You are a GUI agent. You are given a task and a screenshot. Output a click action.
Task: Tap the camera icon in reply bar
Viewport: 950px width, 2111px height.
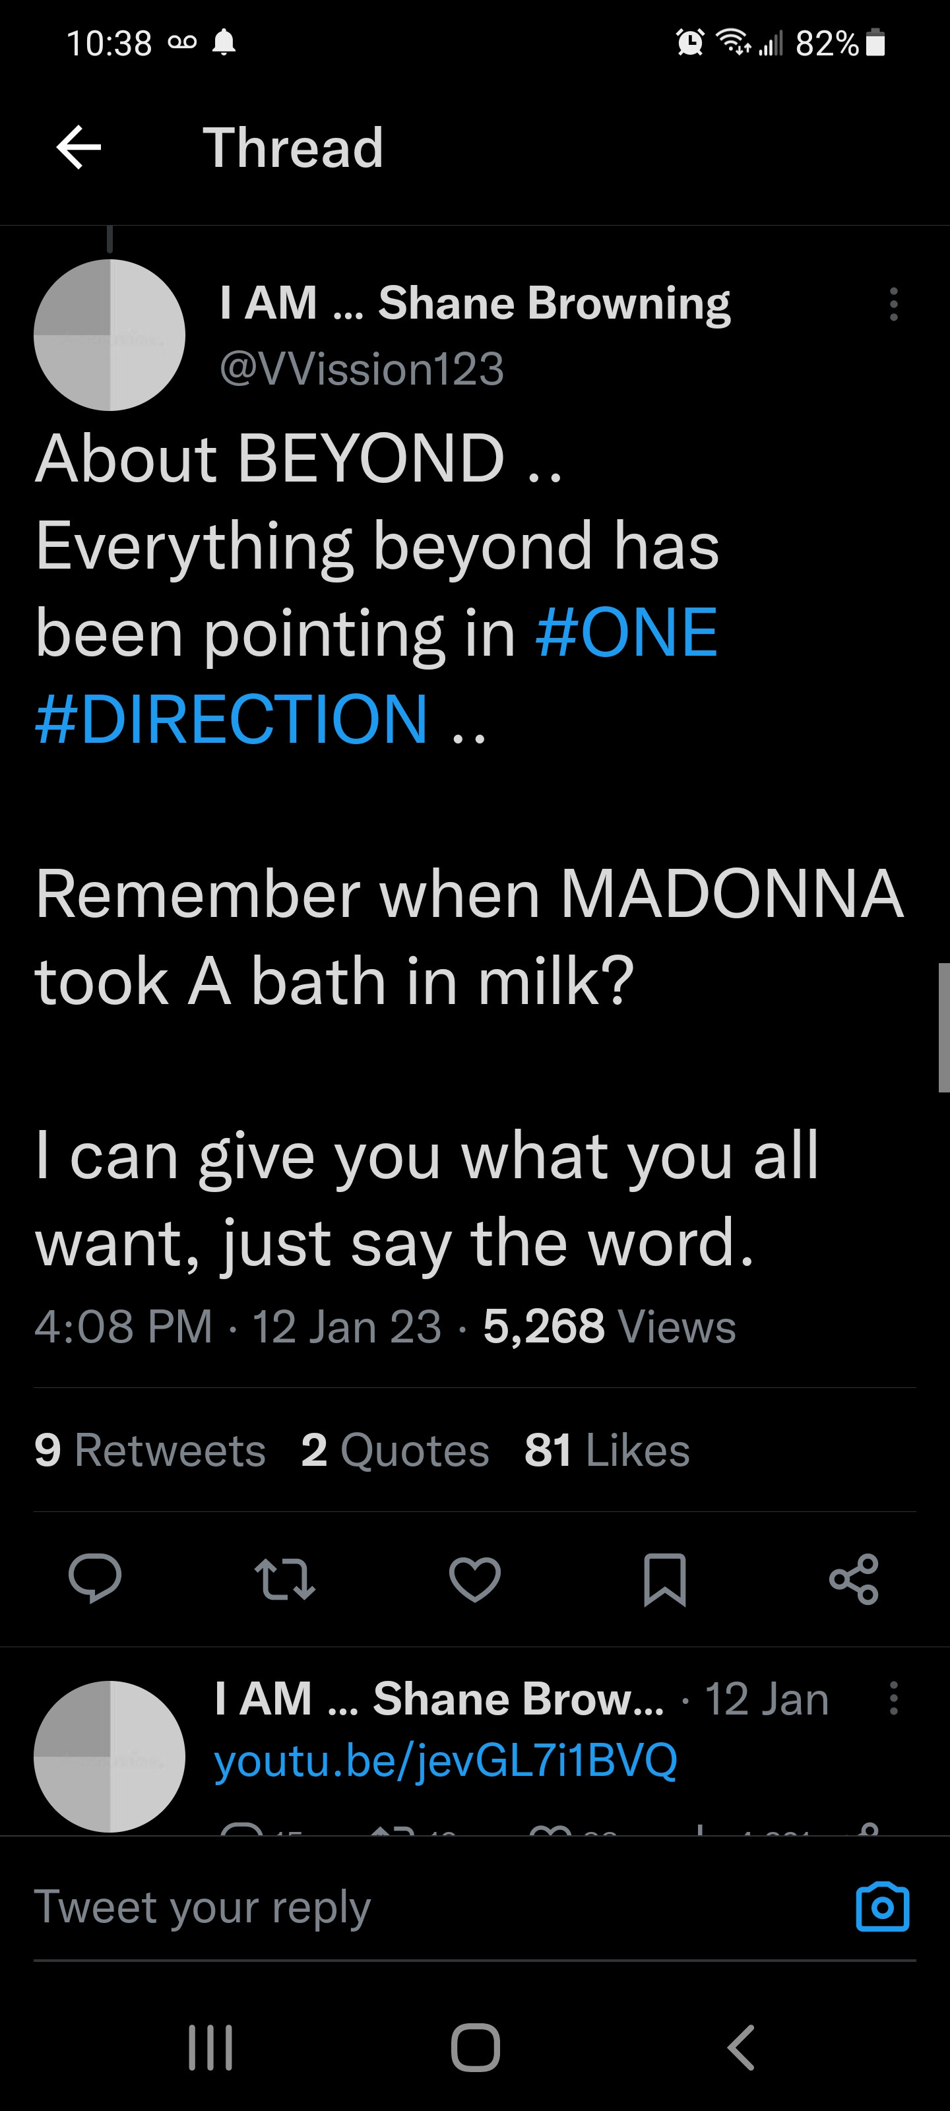(x=882, y=1907)
